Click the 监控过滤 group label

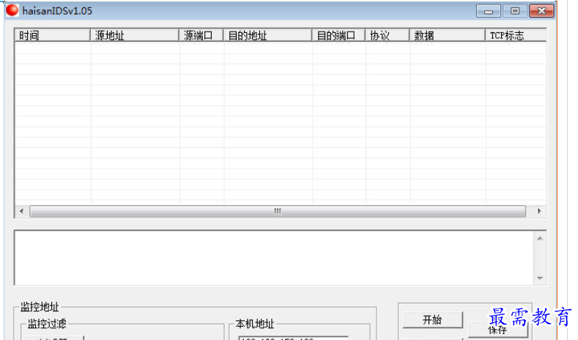point(47,324)
